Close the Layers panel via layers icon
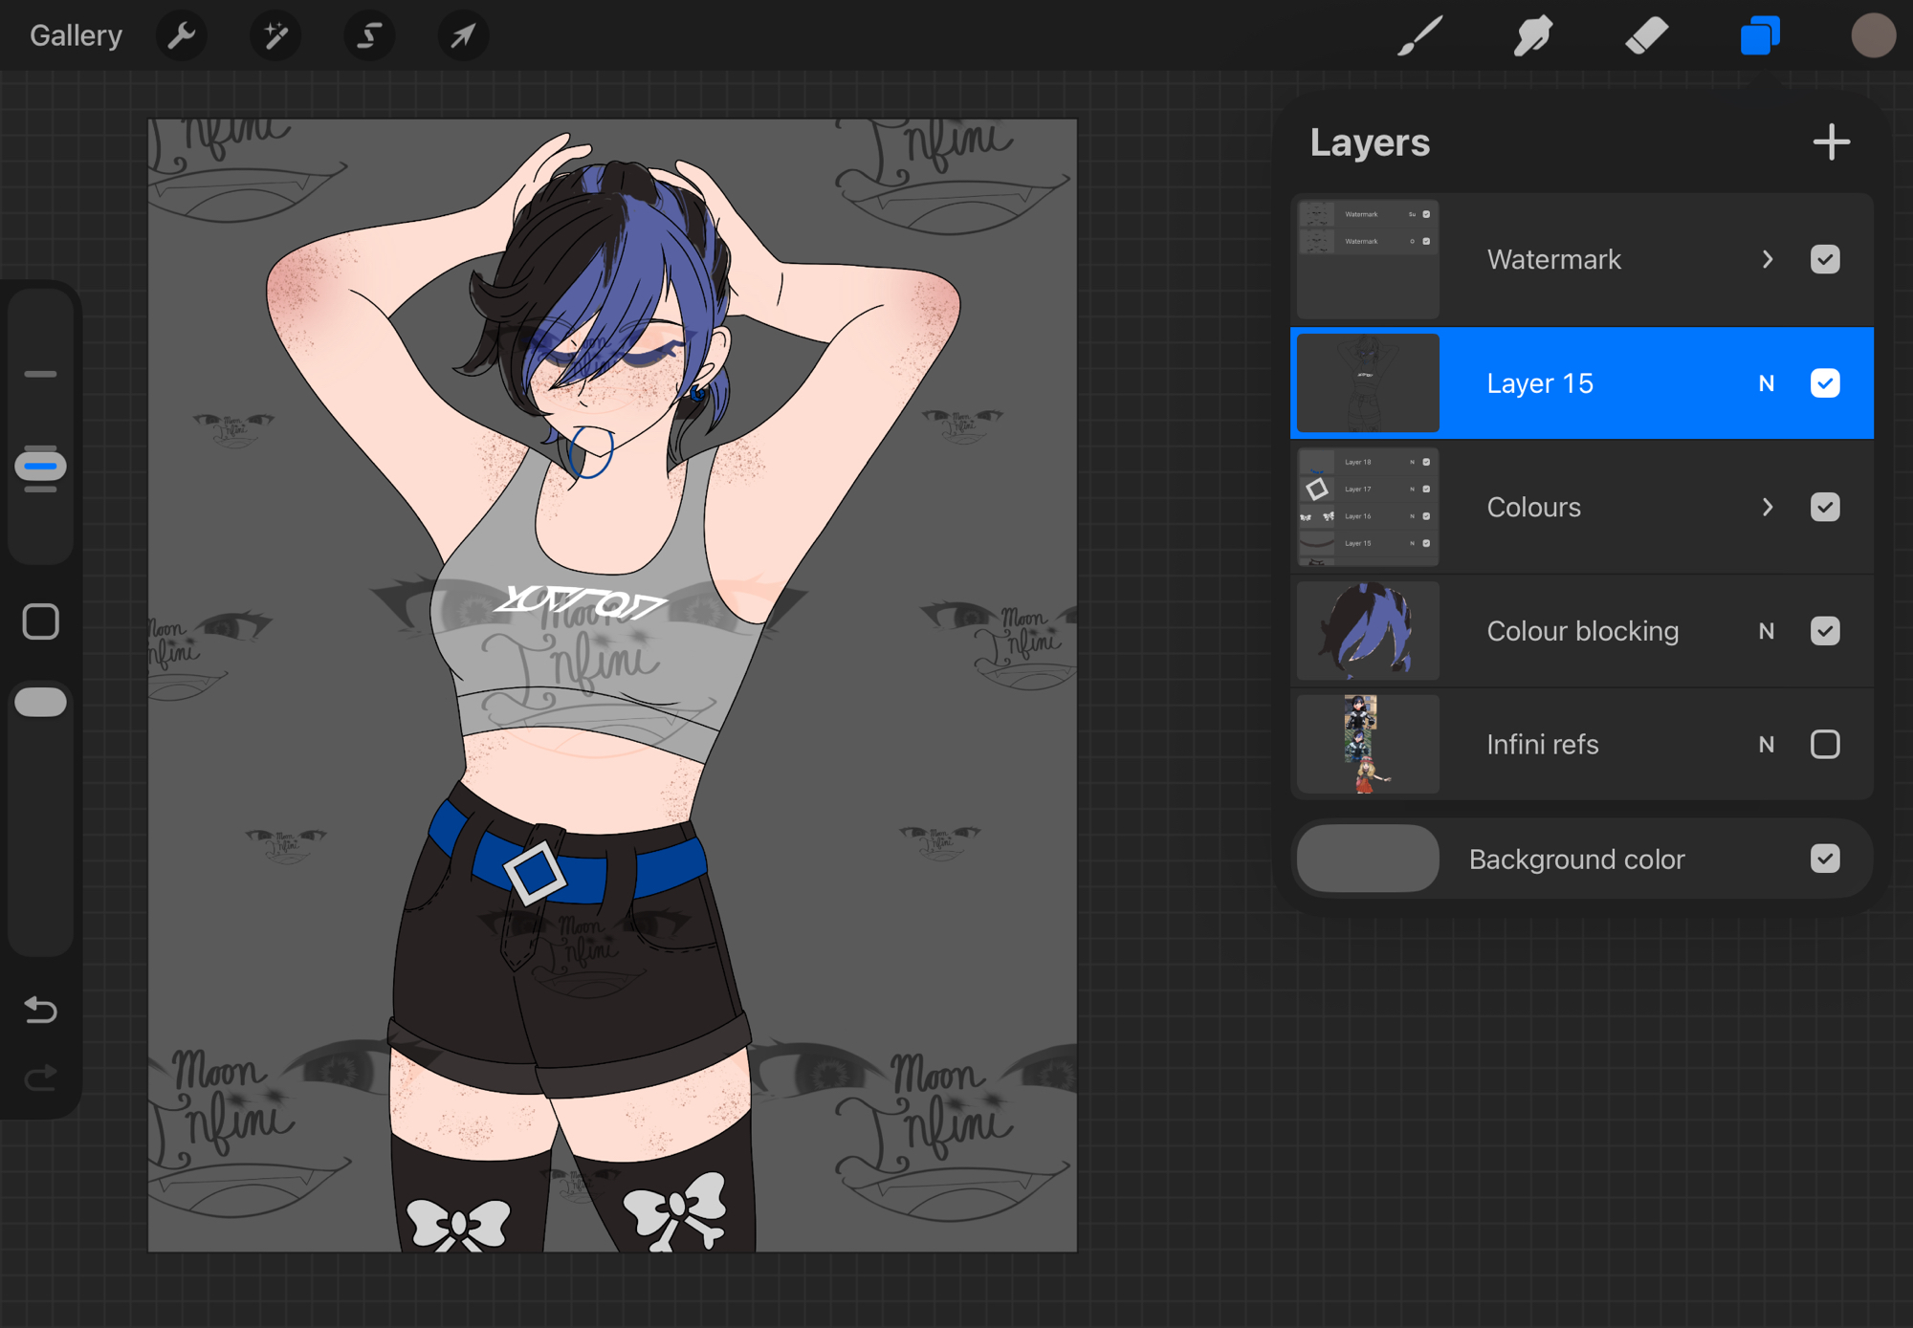This screenshot has width=1913, height=1328. 1759,36
